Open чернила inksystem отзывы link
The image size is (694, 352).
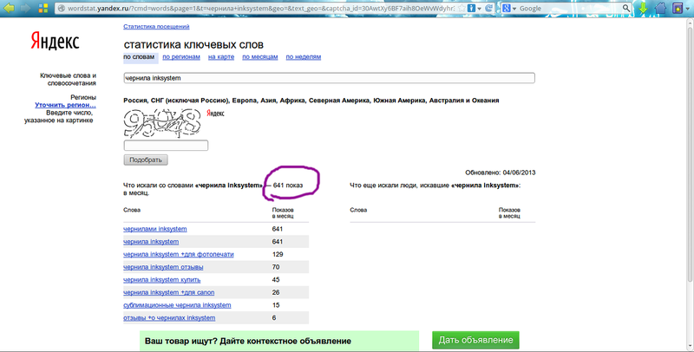pos(163,268)
